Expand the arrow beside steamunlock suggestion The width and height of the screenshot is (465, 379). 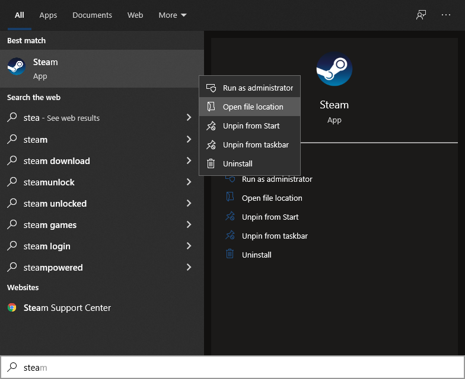pyautogui.click(x=189, y=182)
